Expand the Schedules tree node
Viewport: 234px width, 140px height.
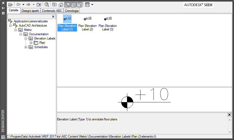tap(26, 47)
